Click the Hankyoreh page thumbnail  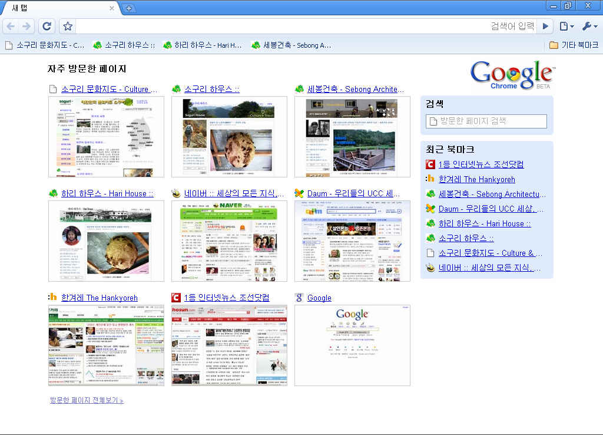[x=106, y=345]
